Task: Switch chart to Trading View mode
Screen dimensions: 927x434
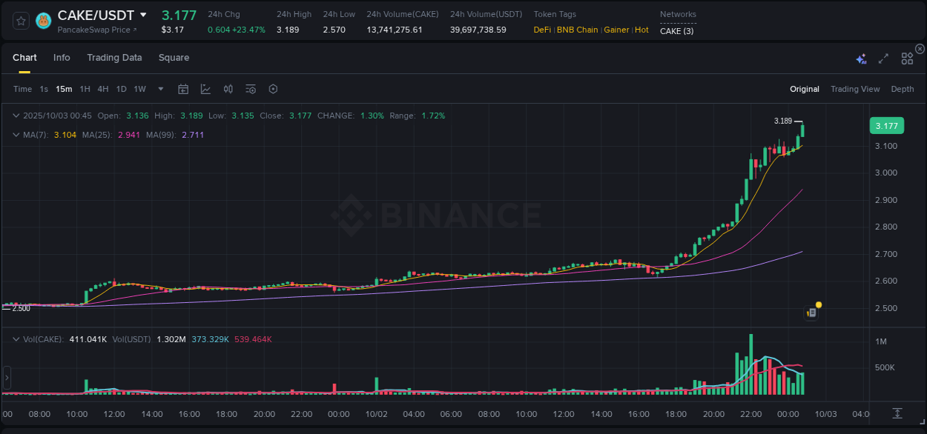Action: click(x=854, y=88)
